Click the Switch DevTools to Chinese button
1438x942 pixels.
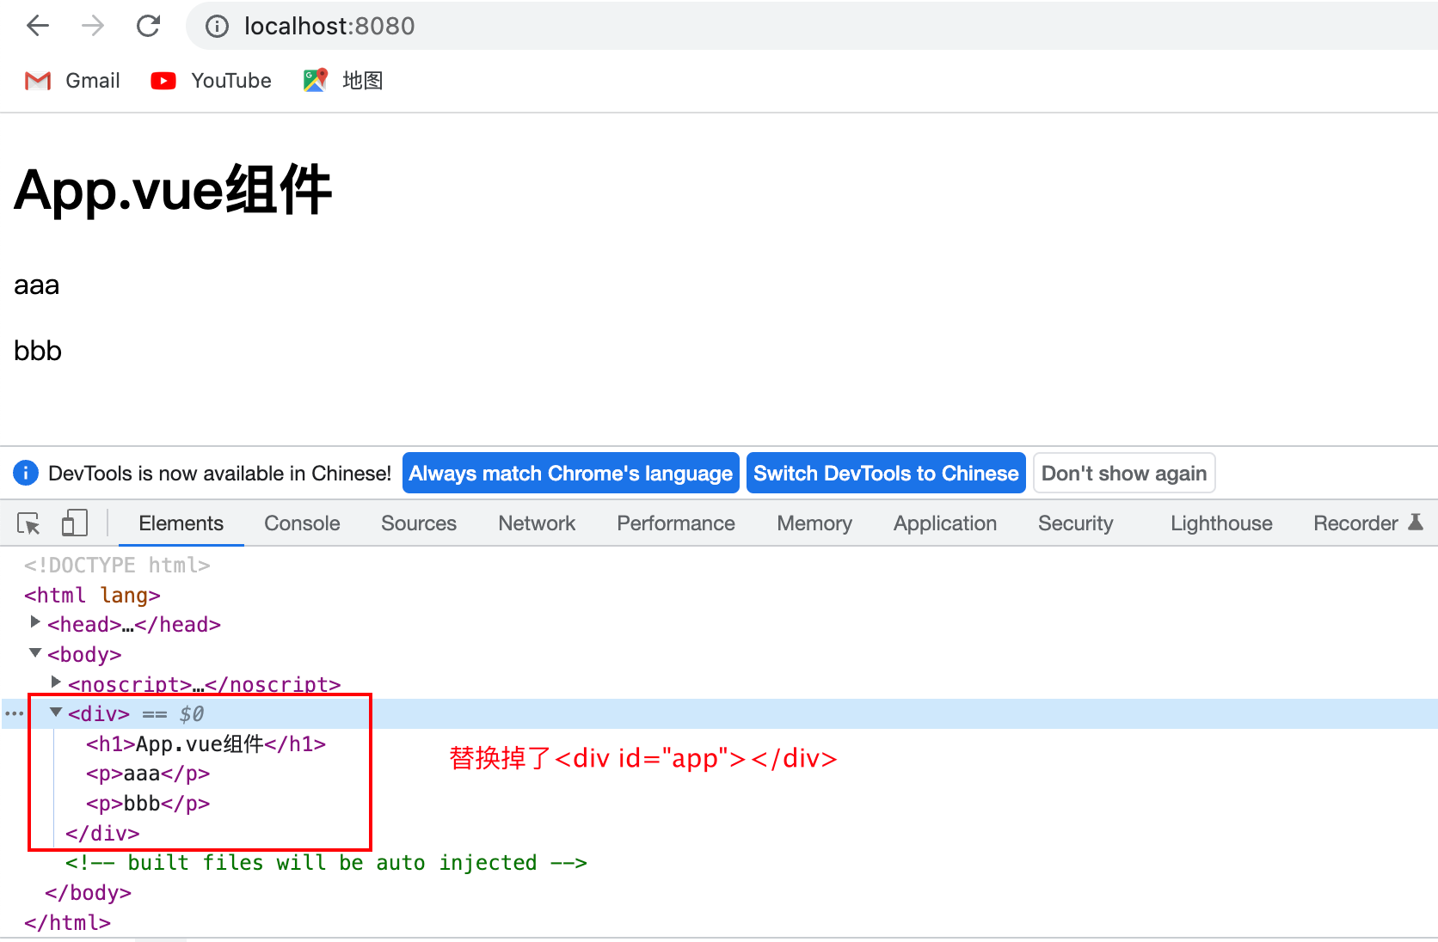tap(885, 473)
